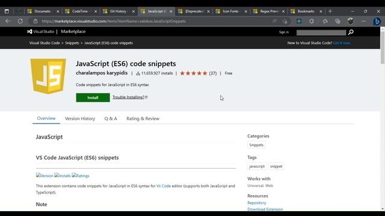Open a new browser tab
This screenshot has height=216, width=385.
click(330, 11)
